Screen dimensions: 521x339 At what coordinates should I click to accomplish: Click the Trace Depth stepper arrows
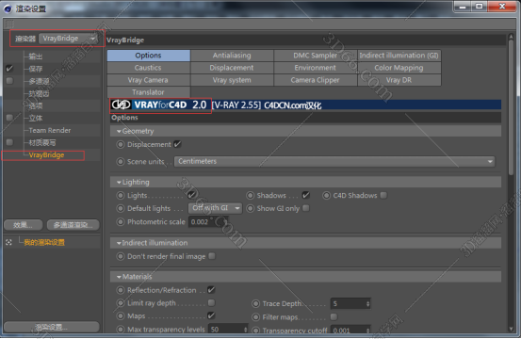[367, 304]
